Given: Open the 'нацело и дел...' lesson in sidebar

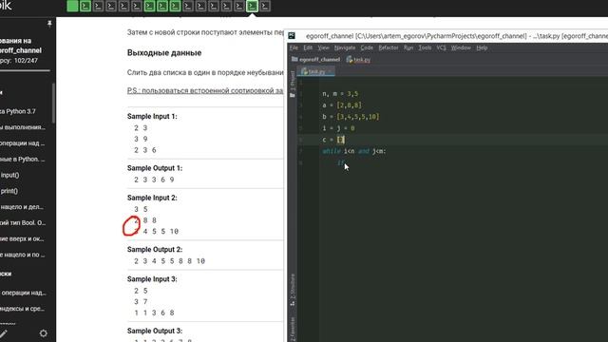Looking at the screenshot, I should [23, 207].
